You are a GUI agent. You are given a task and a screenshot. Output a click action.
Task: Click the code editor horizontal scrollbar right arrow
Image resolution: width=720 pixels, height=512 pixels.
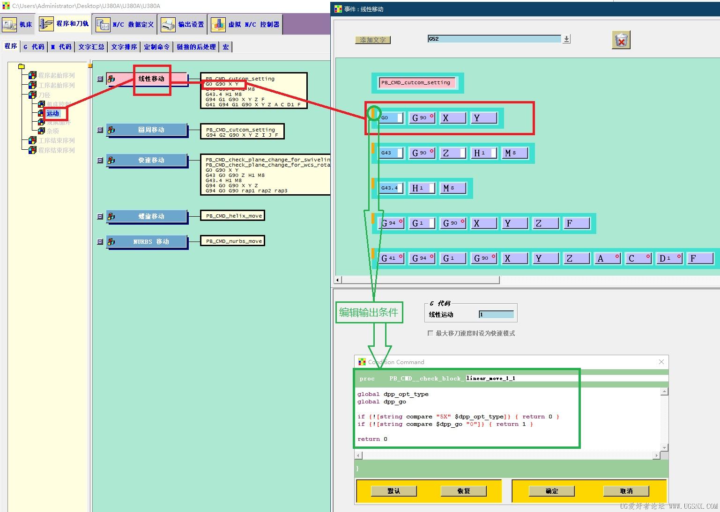coord(657,455)
